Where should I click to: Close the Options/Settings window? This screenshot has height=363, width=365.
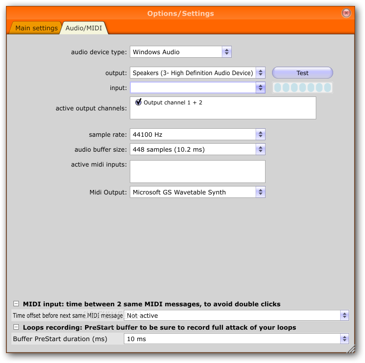[x=346, y=13]
